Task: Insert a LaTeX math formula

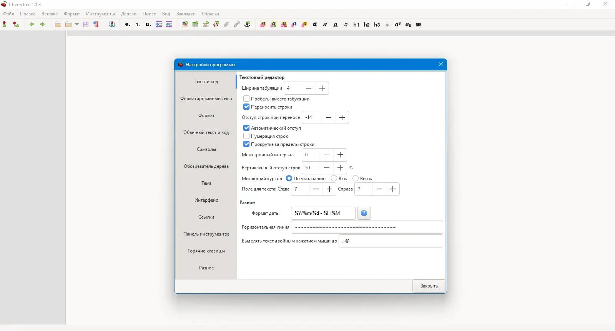Action: (x=216, y=25)
